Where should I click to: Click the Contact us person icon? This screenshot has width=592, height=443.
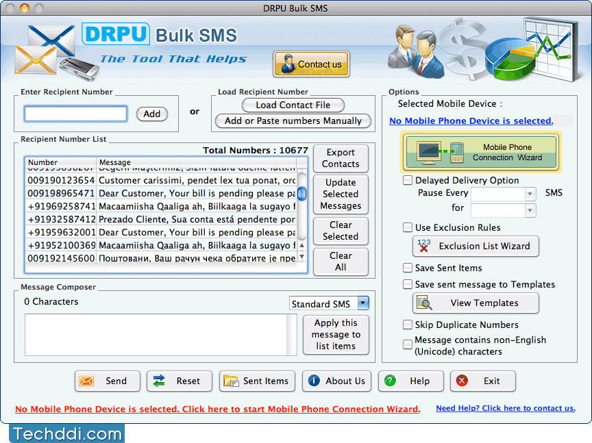[x=288, y=64]
